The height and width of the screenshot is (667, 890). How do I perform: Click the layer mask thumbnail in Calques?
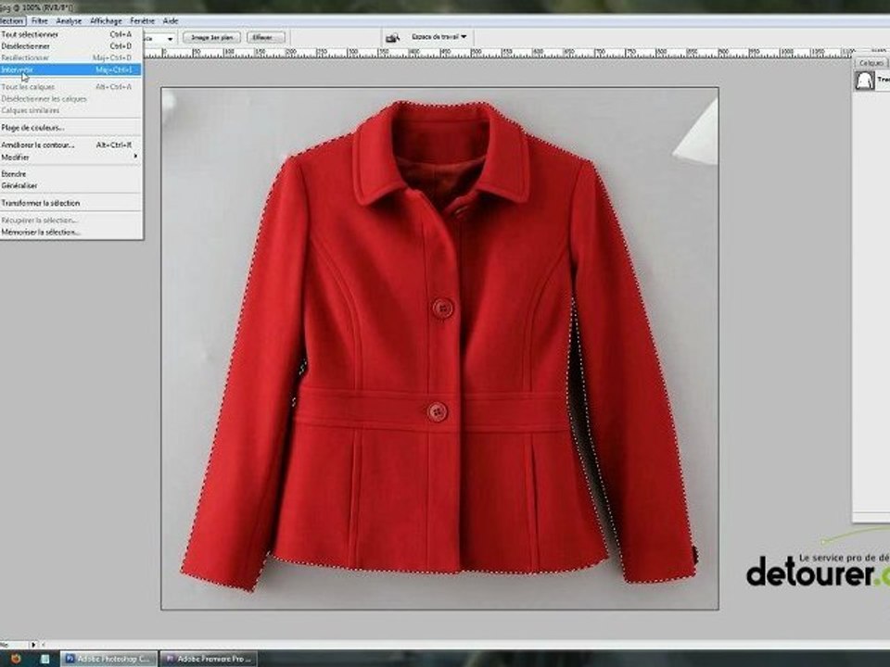coord(864,81)
